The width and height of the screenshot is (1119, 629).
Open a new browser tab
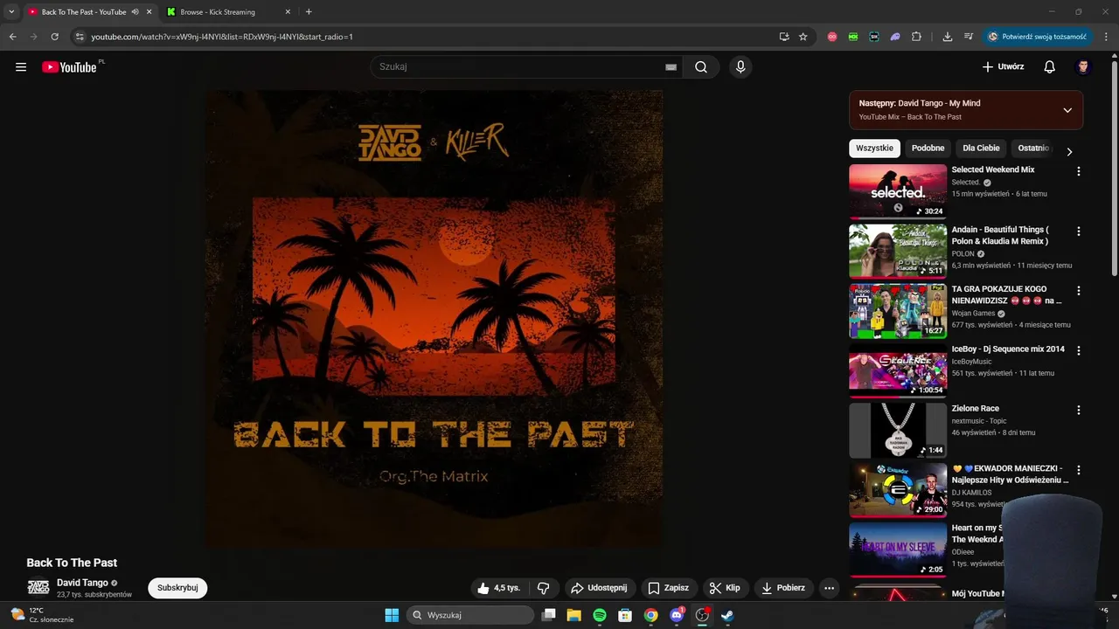click(309, 12)
